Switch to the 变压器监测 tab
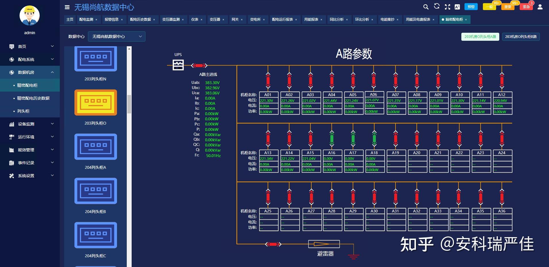 click(171, 20)
